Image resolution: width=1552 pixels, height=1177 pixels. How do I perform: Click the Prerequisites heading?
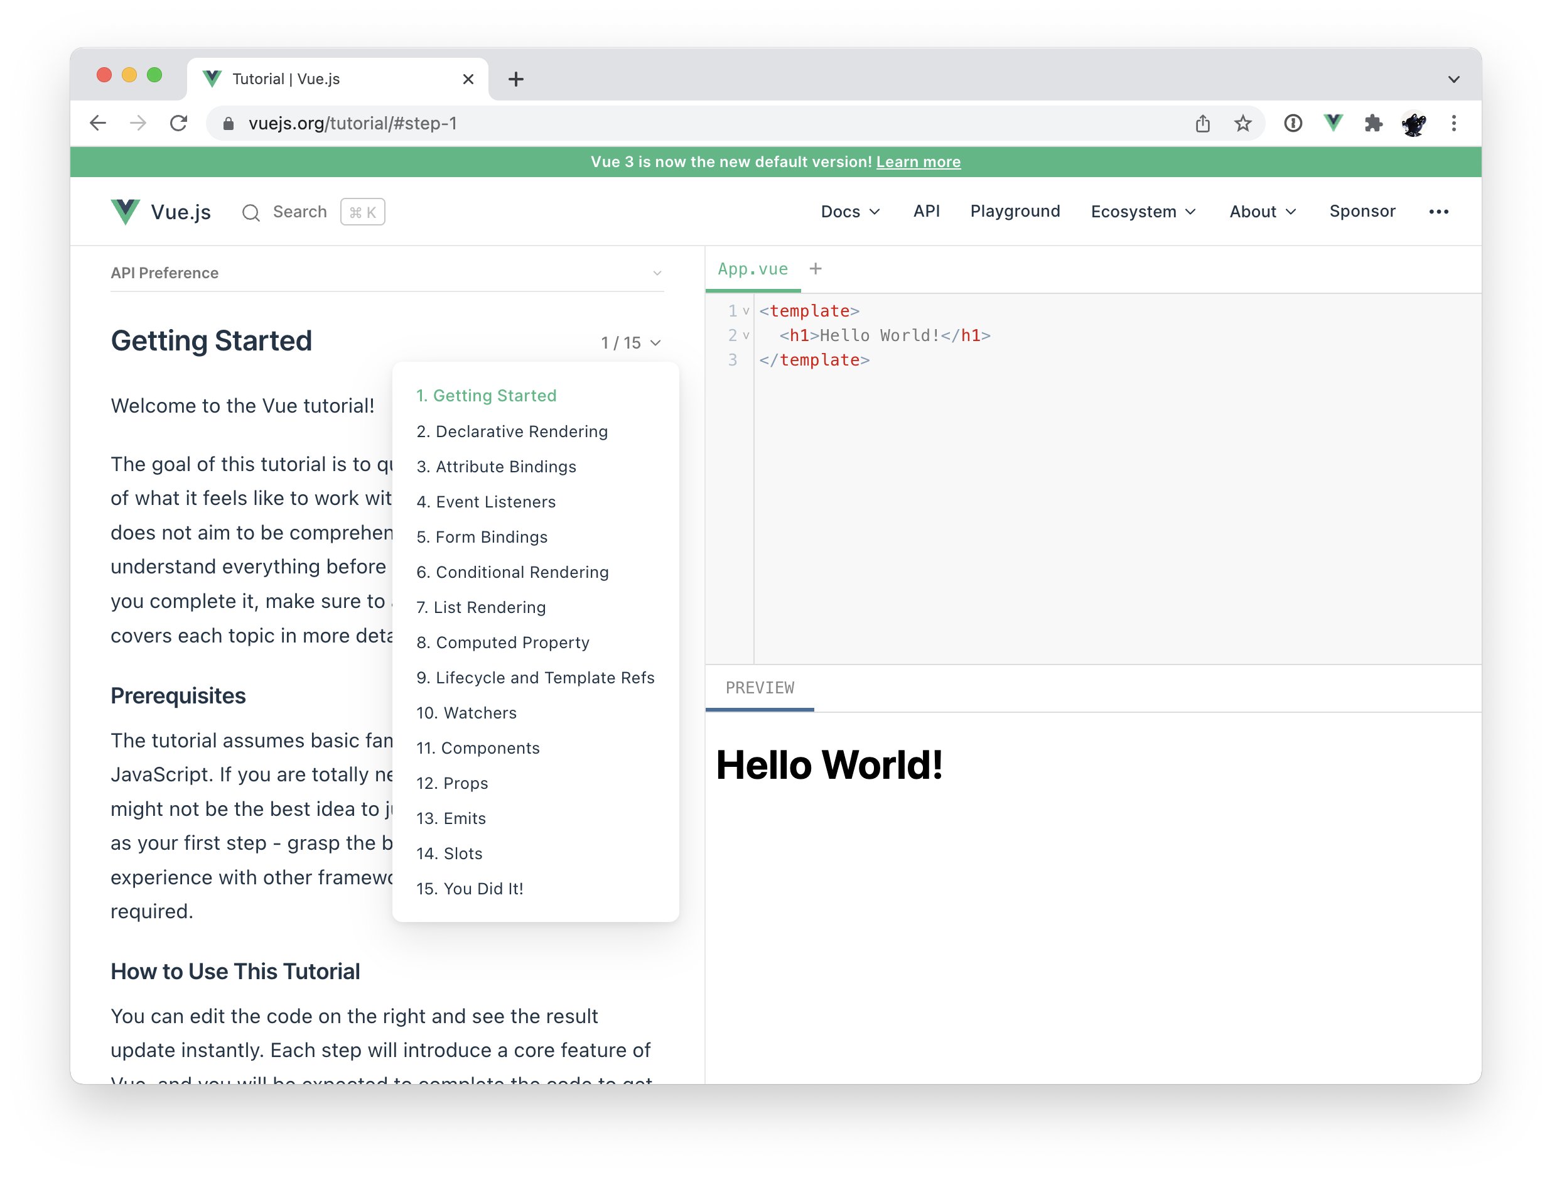pos(178,695)
